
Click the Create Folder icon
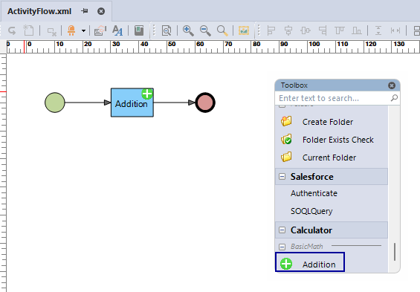point(286,121)
